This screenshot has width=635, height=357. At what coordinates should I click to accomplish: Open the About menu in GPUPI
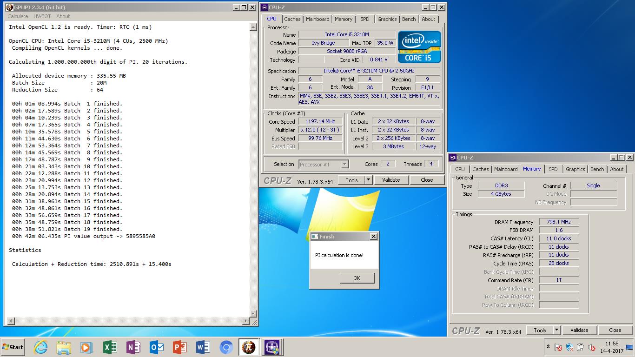coord(63,16)
